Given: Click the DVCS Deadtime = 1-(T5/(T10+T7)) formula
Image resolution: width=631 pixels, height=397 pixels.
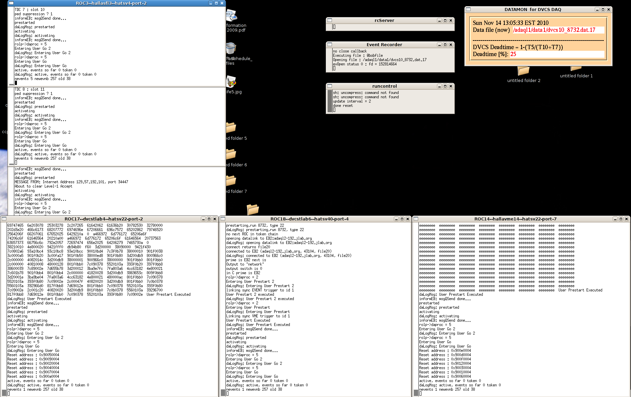Looking at the screenshot, I should coord(518,47).
